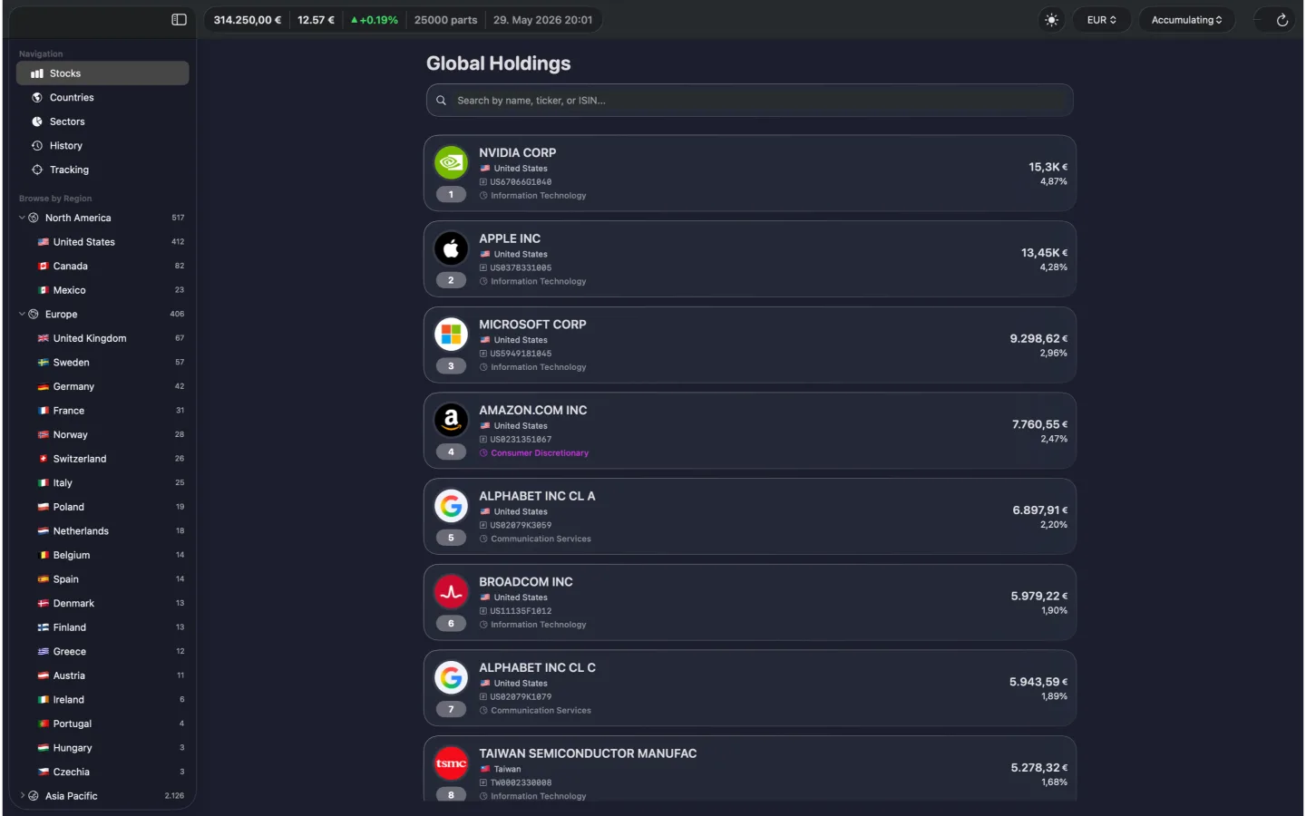Select Ireland in region list
This screenshot has height=816, width=1306.
click(x=102, y=699)
